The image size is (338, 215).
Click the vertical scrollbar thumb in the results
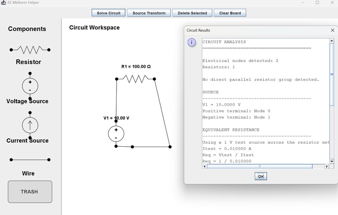(x=332, y=74)
